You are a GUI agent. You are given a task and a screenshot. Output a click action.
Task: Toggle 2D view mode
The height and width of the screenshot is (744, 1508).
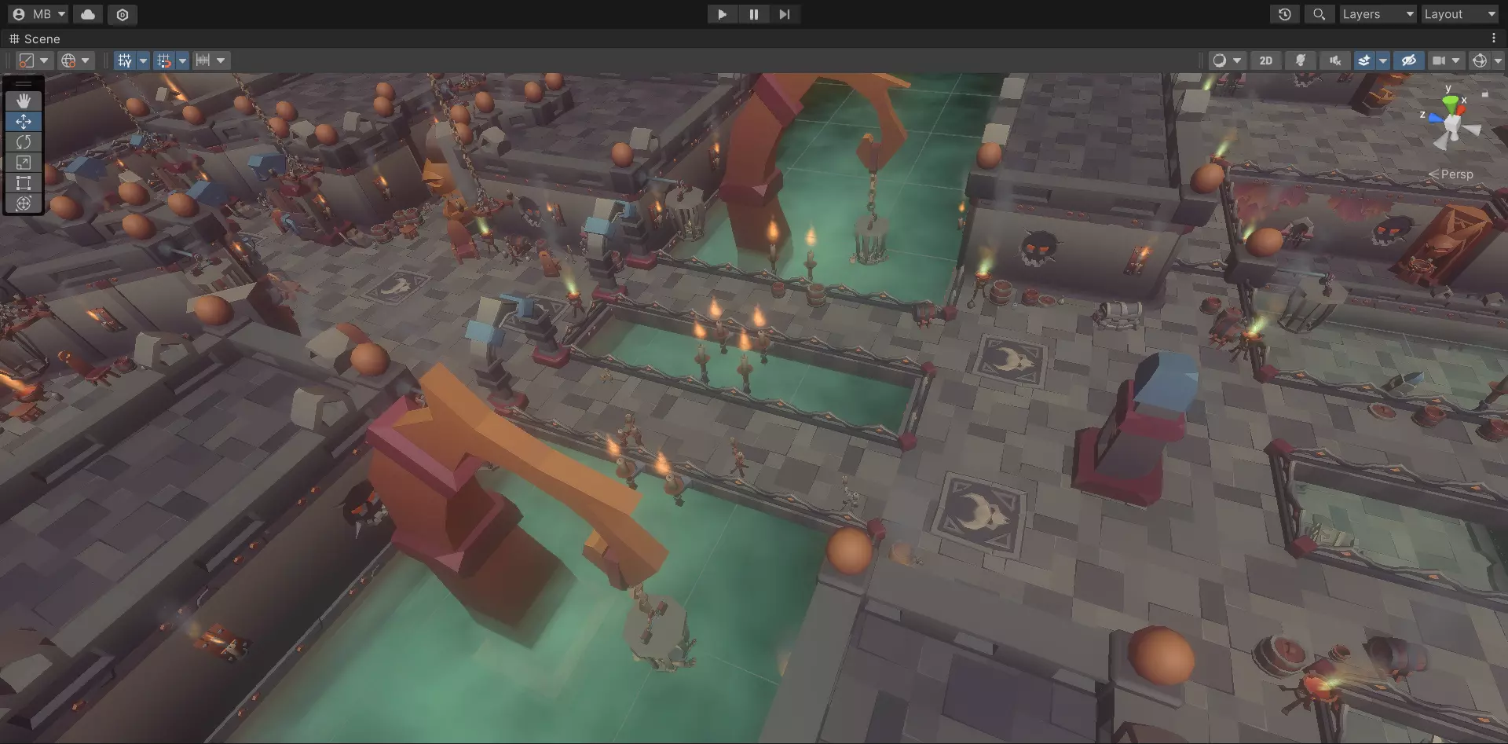[1266, 60]
